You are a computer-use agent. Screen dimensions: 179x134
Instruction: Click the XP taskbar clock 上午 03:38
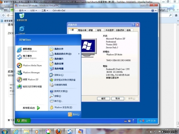tap(151, 121)
